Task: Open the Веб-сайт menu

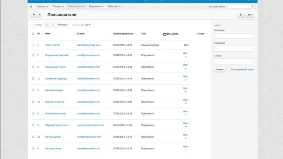Action: [114, 6]
